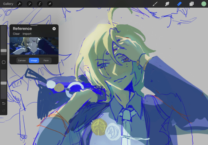208x145 pixels.
Task: Click the brush size slider handle
Action: 3,50
